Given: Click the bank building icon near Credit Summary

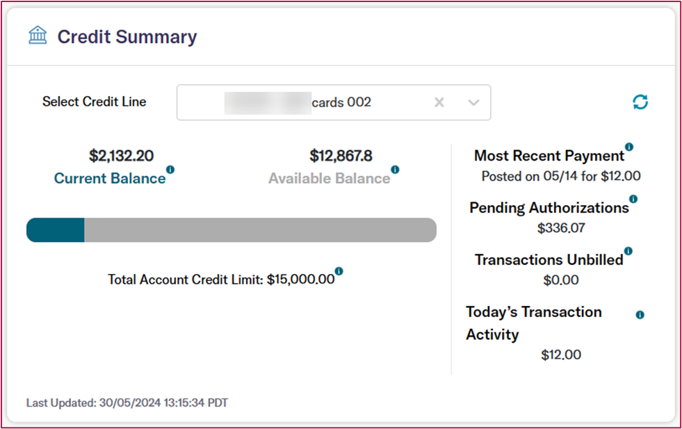Looking at the screenshot, I should 38,35.
